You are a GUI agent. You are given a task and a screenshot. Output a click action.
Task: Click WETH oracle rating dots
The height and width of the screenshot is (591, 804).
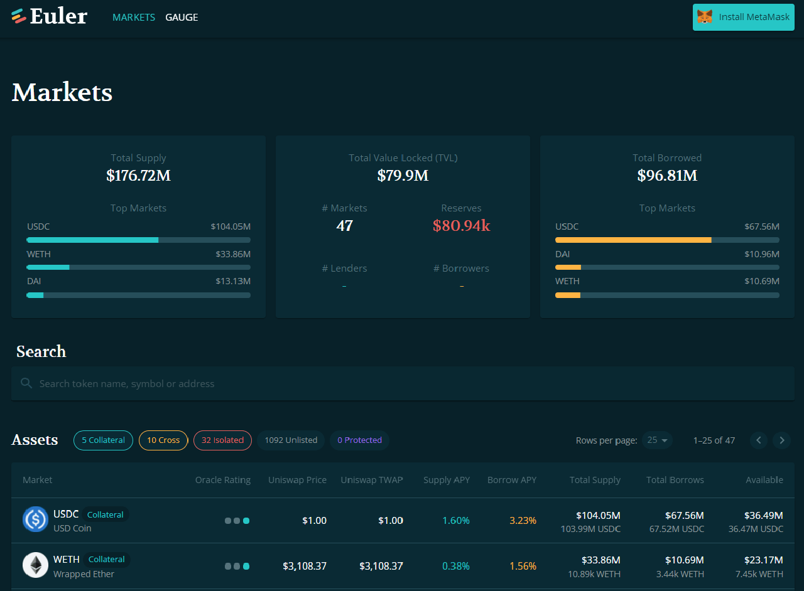(237, 566)
